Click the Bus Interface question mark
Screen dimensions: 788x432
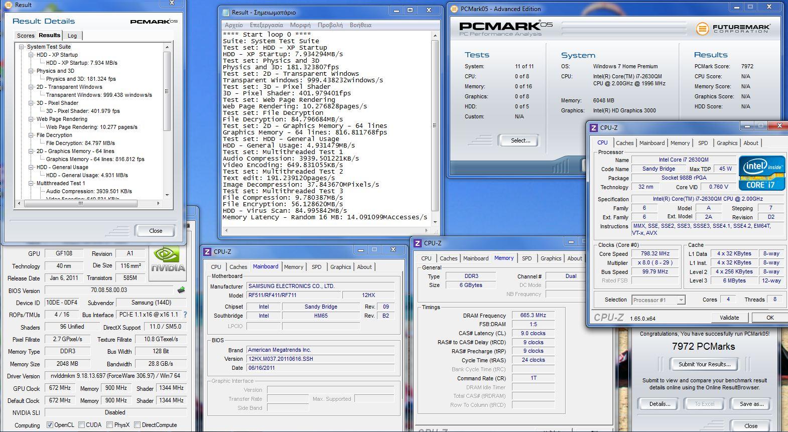[x=185, y=315]
